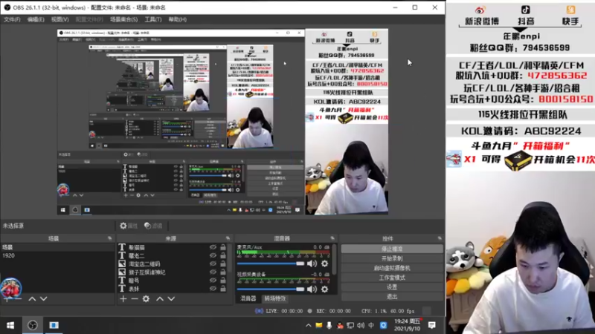Screen dimensions: 595x334
Task: Click the sources list scrollbar
Action: tap(230, 258)
